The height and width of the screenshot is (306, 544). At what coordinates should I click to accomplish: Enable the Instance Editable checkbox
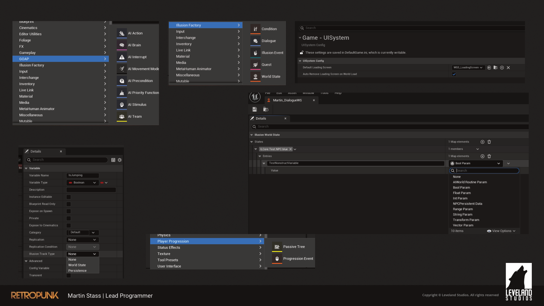pyautogui.click(x=69, y=197)
